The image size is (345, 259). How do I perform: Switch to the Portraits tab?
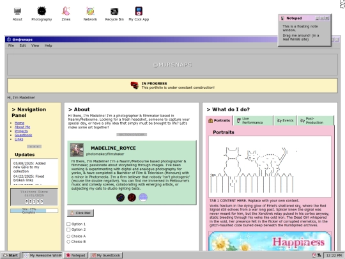click(x=219, y=120)
